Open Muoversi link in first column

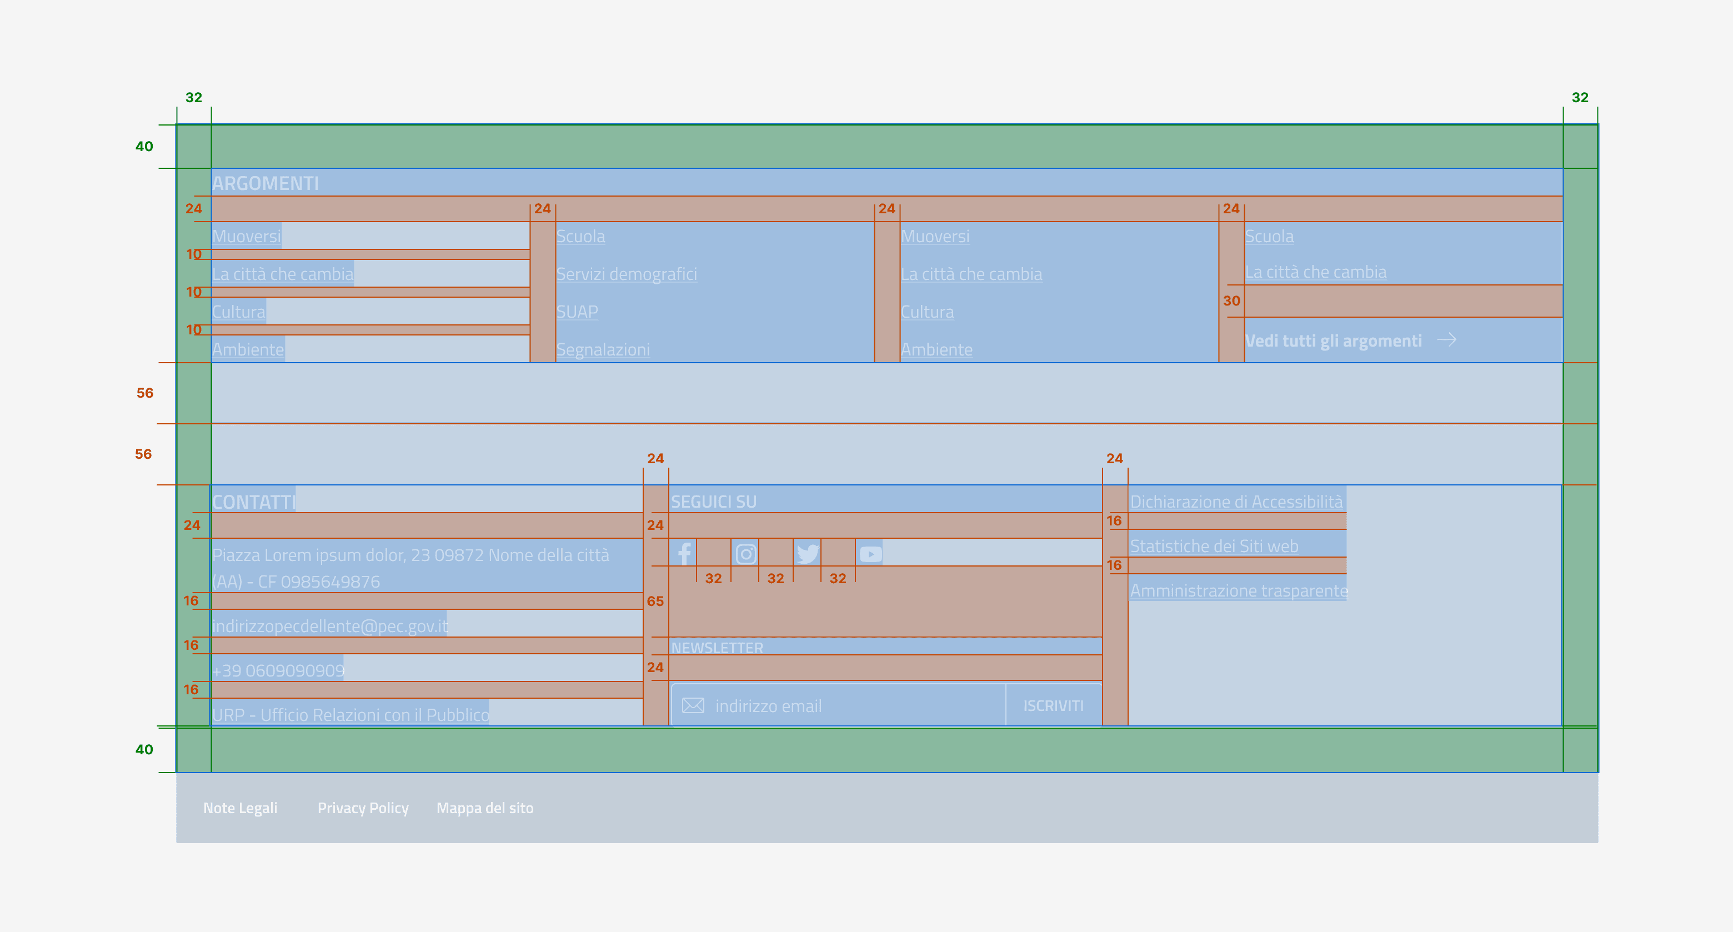click(246, 236)
